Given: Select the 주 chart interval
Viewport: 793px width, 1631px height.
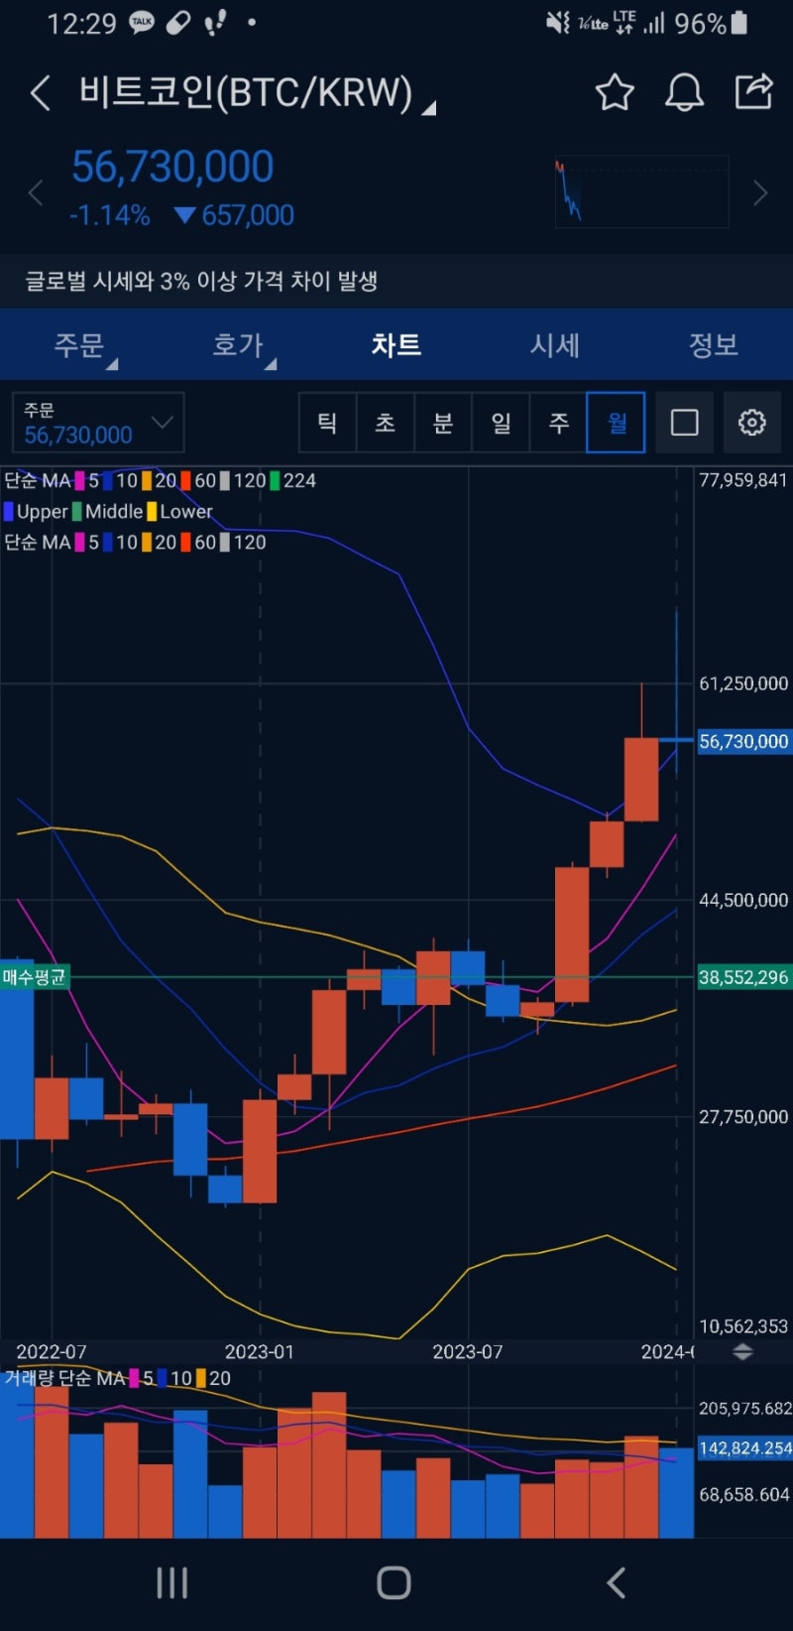Looking at the screenshot, I should click(x=558, y=423).
